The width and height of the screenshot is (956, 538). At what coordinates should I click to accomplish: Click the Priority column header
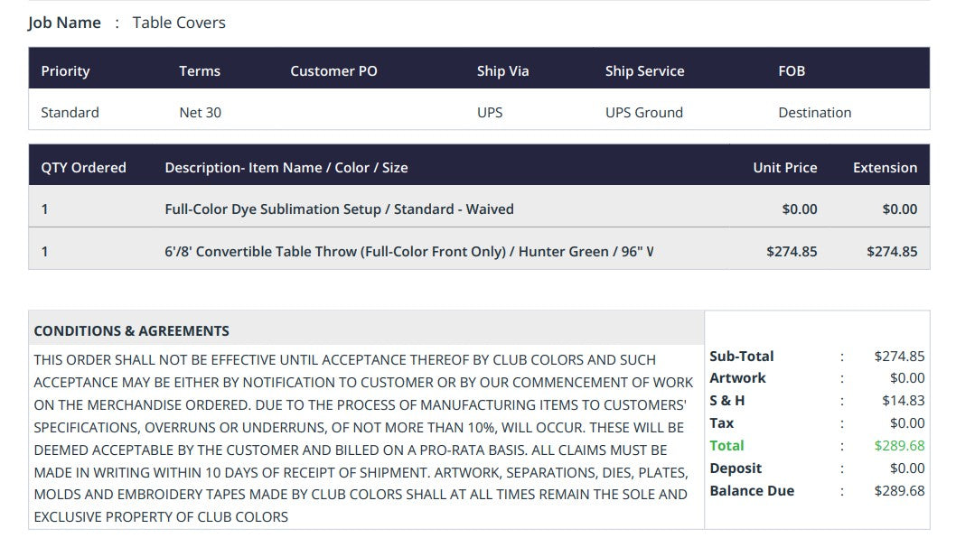click(65, 71)
